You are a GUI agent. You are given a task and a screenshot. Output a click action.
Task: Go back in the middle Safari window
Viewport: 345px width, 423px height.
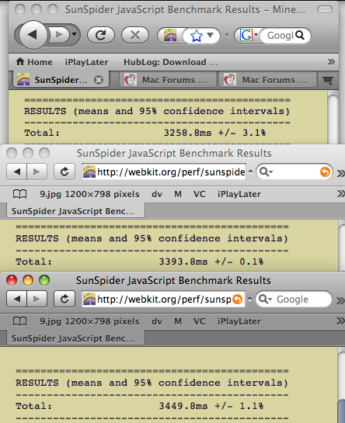tap(17, 172)
